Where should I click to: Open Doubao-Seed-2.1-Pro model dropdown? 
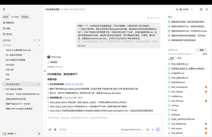tap(132, 129)
